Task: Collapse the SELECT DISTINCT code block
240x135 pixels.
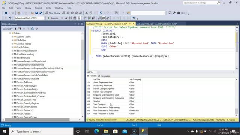Action: pos(92,31)
